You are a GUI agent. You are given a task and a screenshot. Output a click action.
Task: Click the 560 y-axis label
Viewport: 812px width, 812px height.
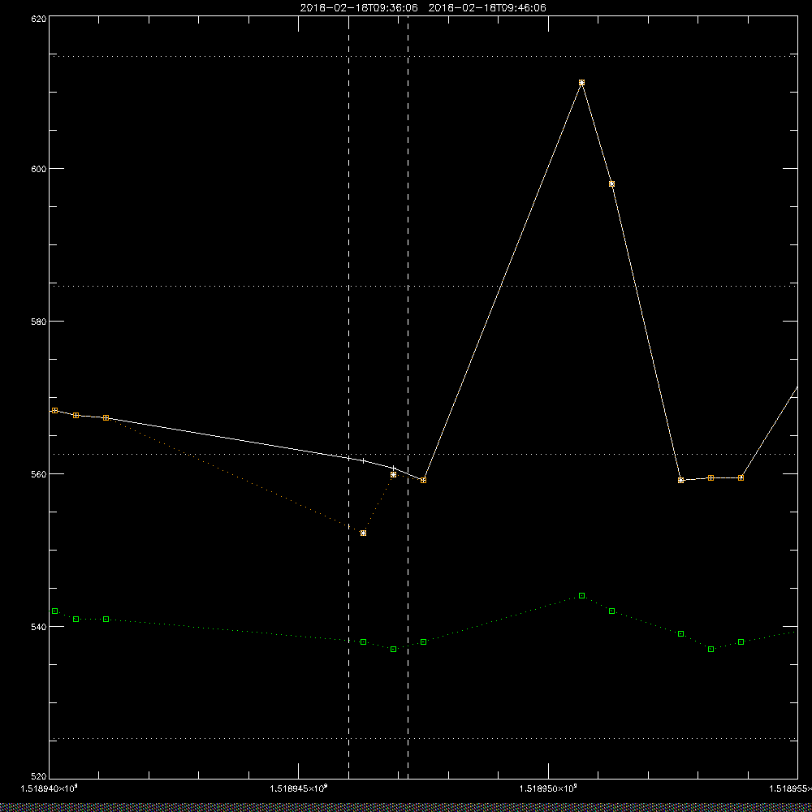click(x=40, y=474)
